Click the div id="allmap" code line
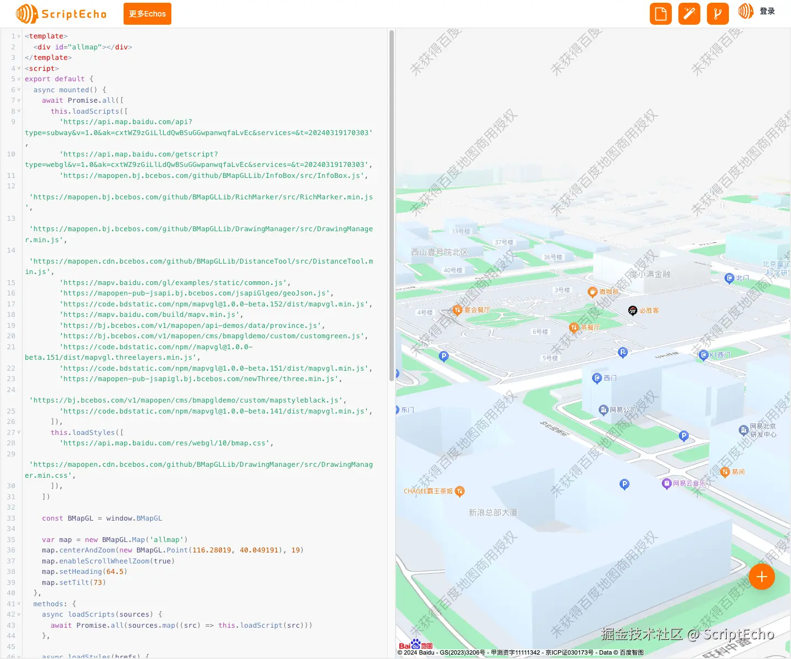The height and width of the screenshot is (659, 791). click(82, 47)
